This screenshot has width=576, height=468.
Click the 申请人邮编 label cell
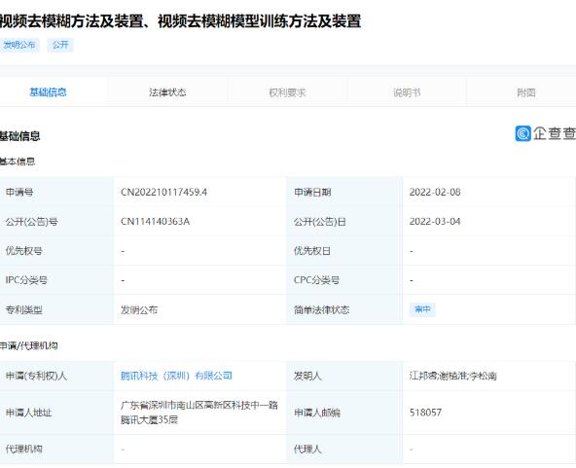(x=344, y=413)
